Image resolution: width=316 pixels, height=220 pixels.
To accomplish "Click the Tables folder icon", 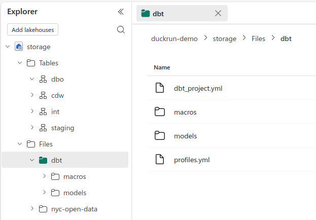I will pyautogui.click(x=31, y=63).
